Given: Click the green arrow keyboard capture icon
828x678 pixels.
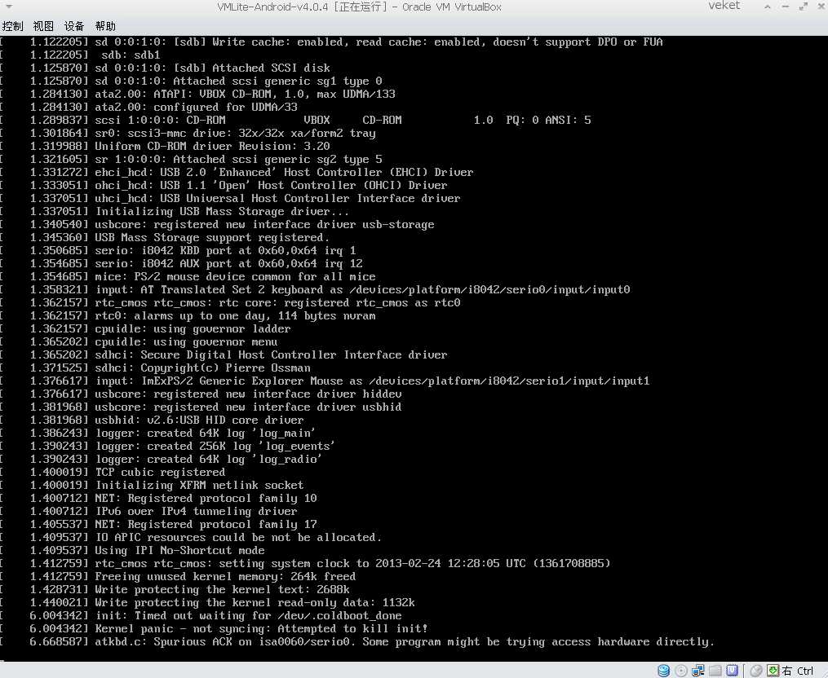Looking at the screenshot, I should (773, 671).
